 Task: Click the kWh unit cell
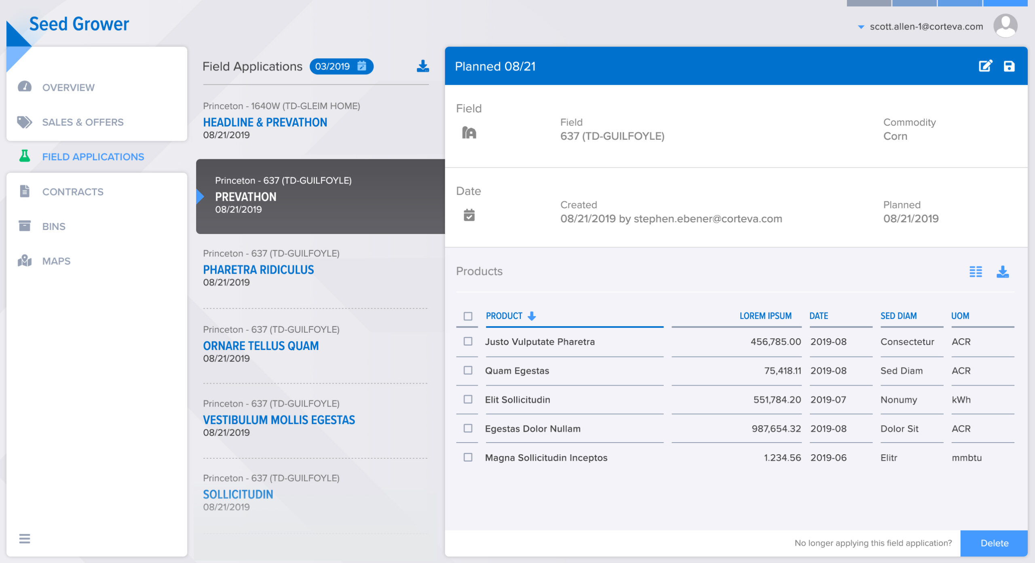[961, 400]
